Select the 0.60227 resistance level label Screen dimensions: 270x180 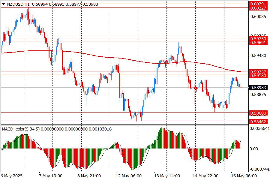(258, 8)
